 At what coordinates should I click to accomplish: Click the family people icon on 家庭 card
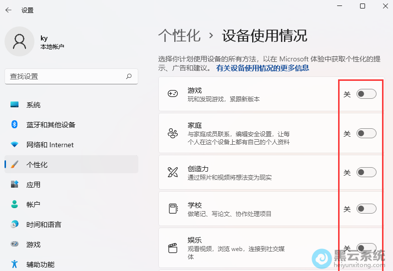173,133
